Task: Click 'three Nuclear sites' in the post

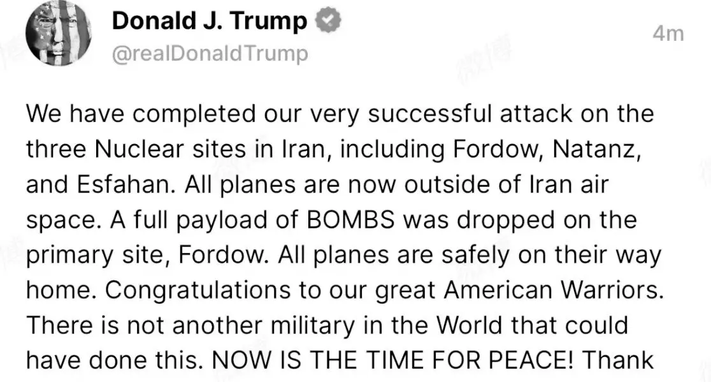Action: (136, 149)
